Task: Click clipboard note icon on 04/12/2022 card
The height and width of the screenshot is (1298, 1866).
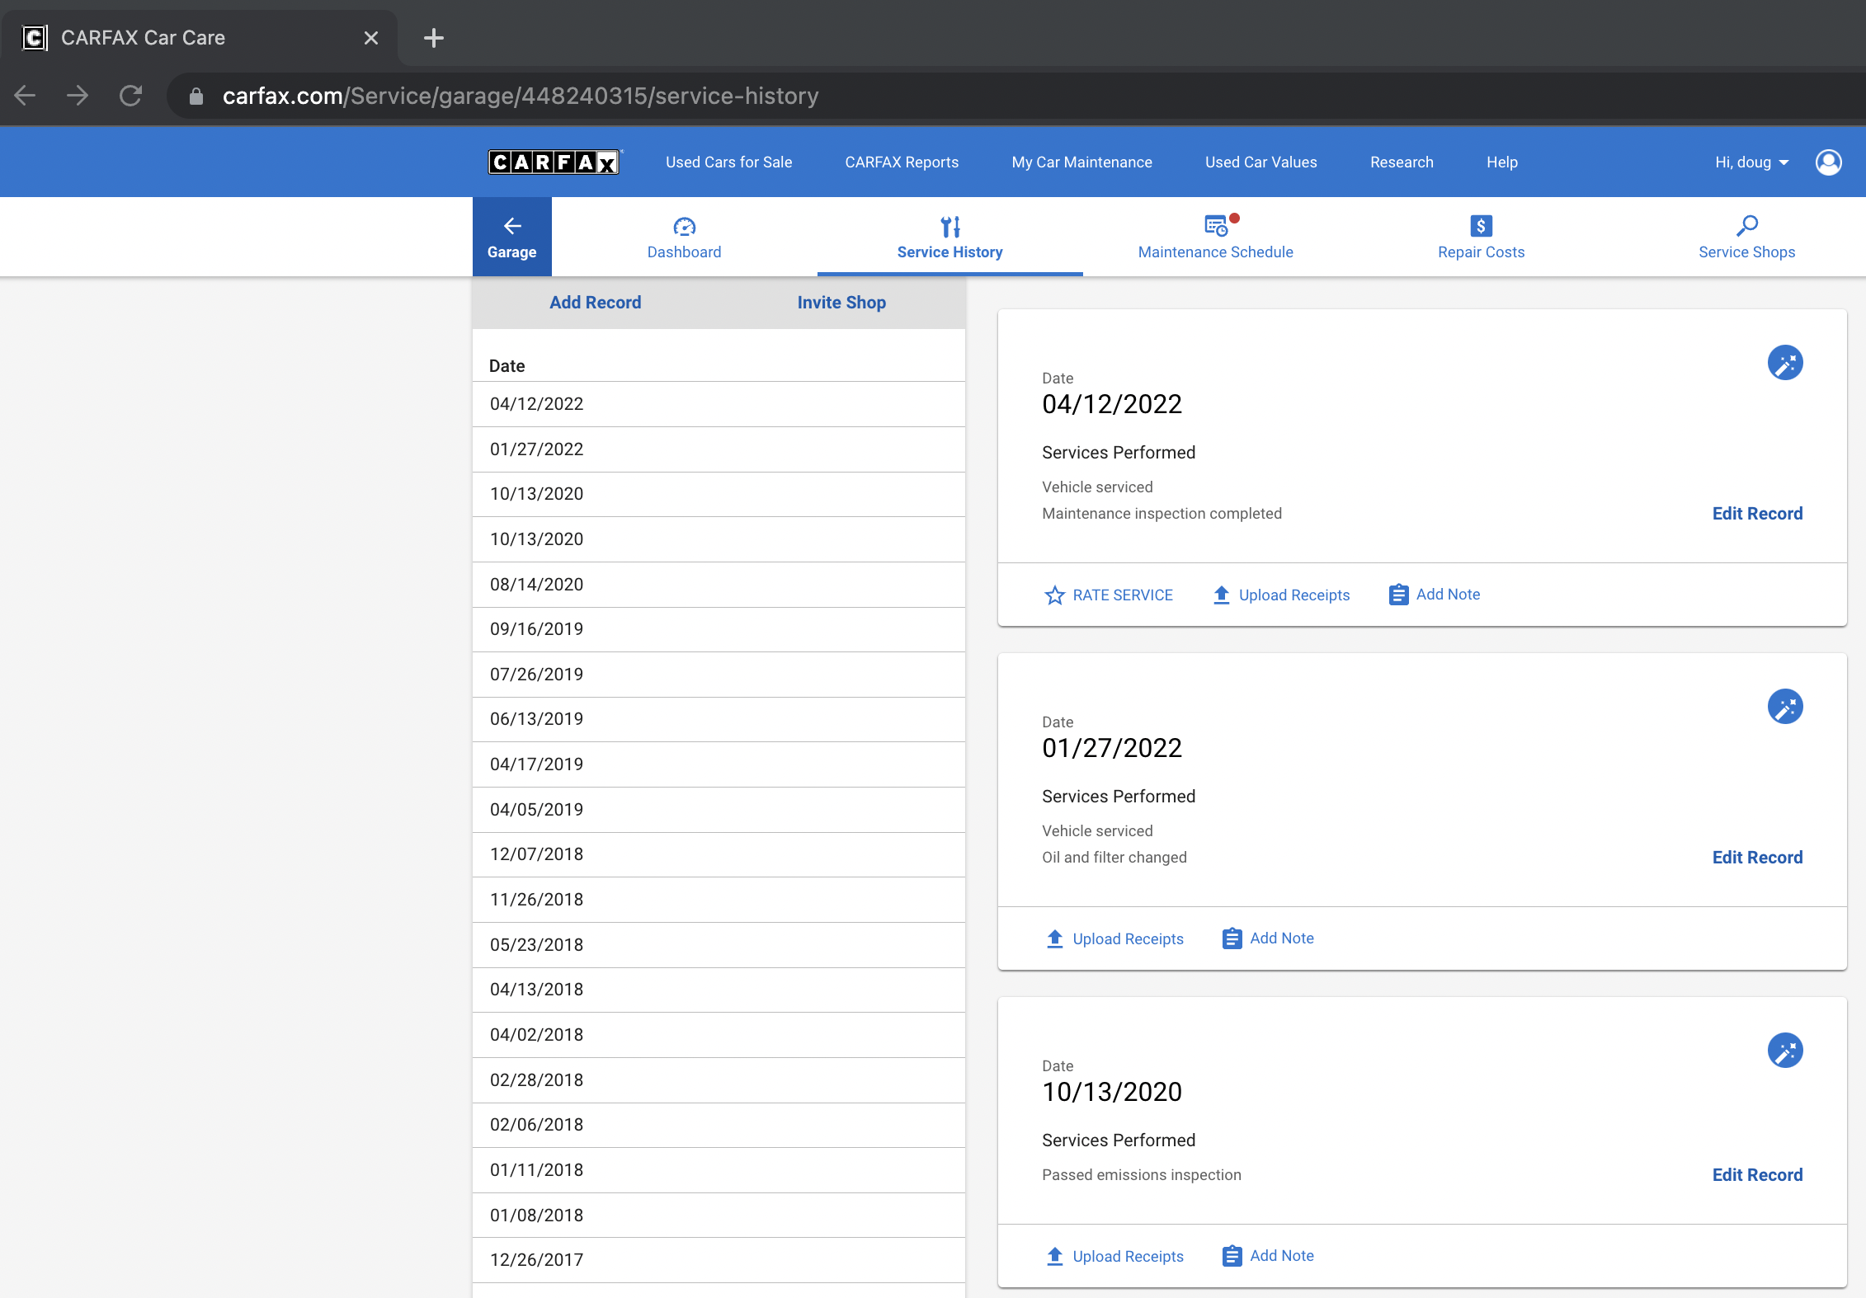Action: [1398, 595]
